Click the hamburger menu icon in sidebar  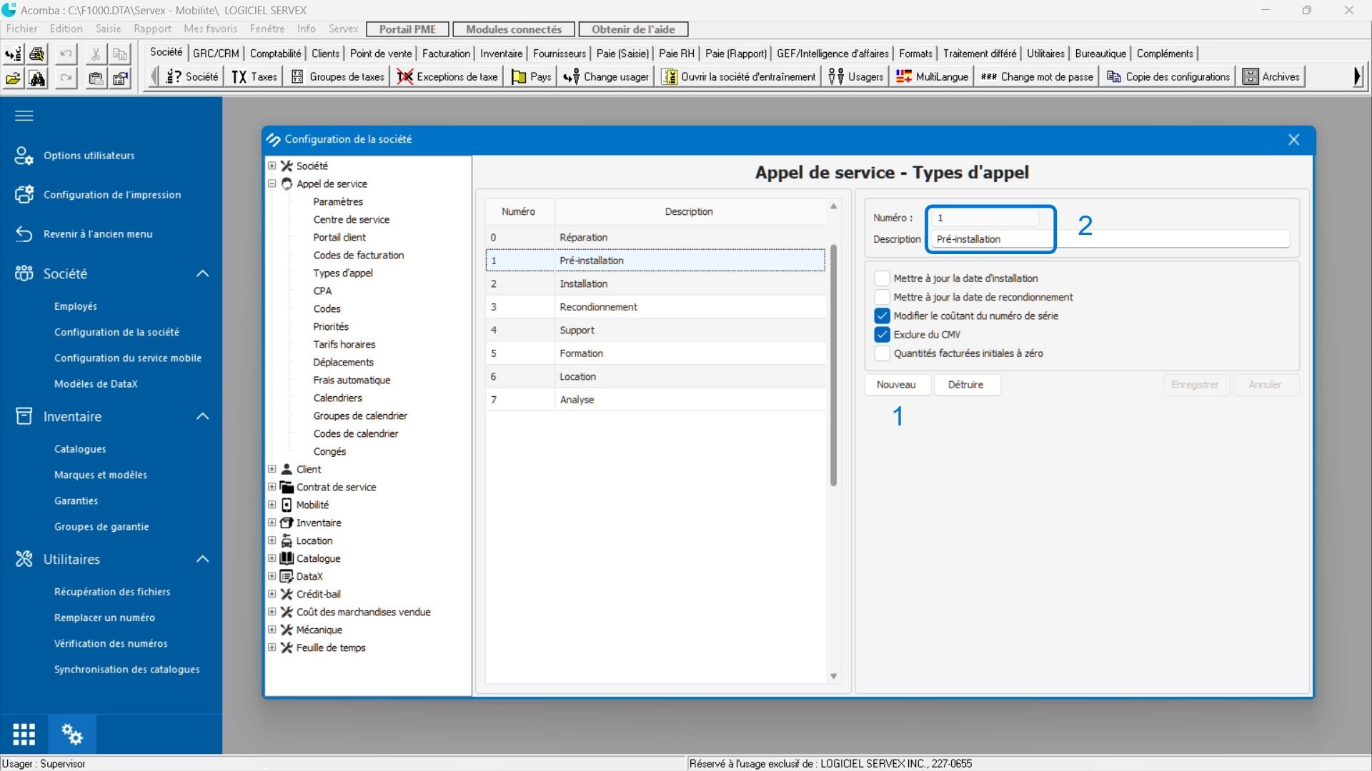(x=24, y=116)
